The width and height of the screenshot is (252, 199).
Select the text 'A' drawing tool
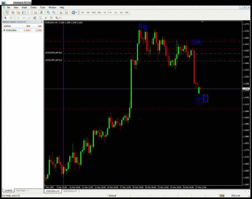click(x=46, y=18)
